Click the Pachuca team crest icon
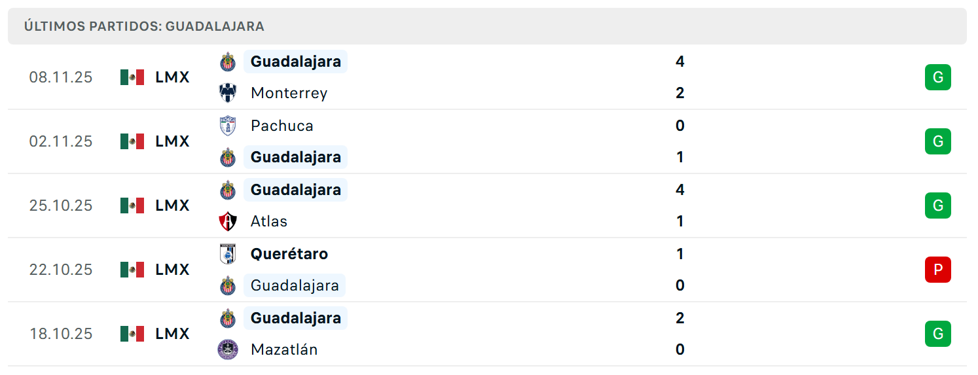This screenshot has height=375, width=978. (228, 126)
